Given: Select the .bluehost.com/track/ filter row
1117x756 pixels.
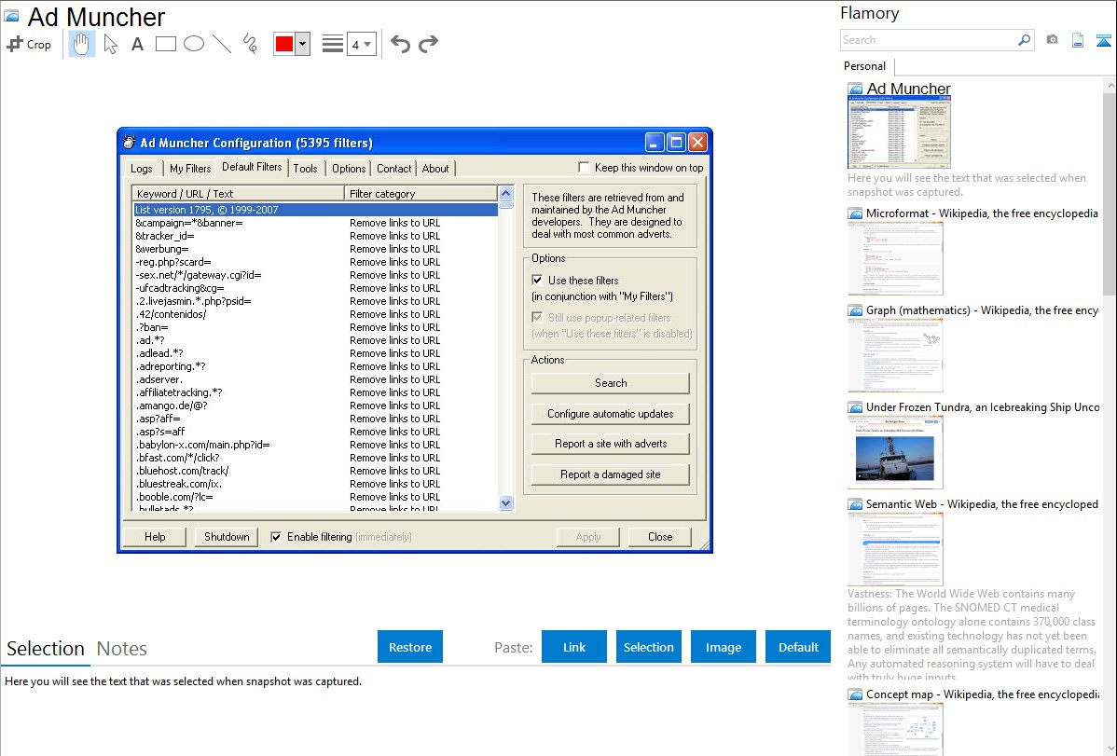Looking at the screenshot, I should (x=315, y=471).
